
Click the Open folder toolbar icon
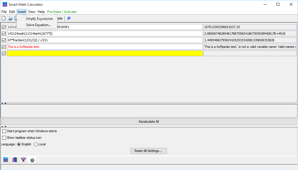coord(10,18)
